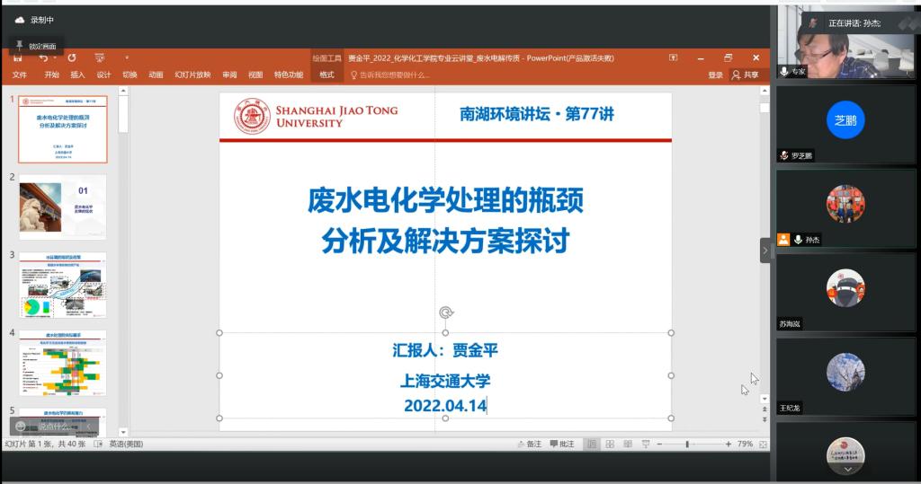
Task: Click the 登录 sign-in link
Action: point(715,75)
